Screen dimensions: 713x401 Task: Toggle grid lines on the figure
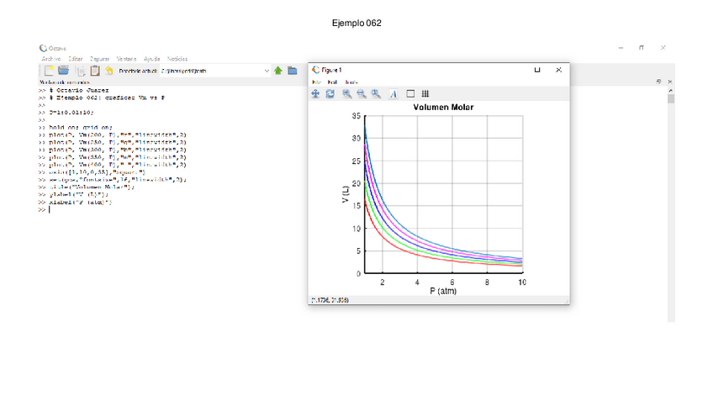coord(425,94)
